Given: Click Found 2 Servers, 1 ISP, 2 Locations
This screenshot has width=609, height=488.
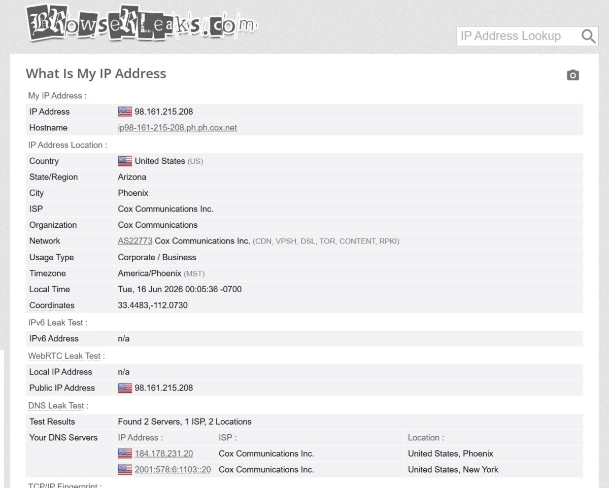Looking at the screenshot, I should click(x=185, y=422).
